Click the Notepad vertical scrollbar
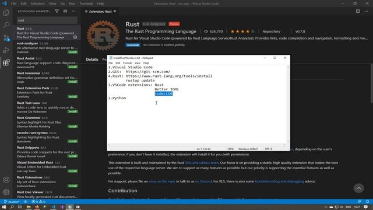The width and height of the screenshot is (373, 210). click(x=288, y=104)
